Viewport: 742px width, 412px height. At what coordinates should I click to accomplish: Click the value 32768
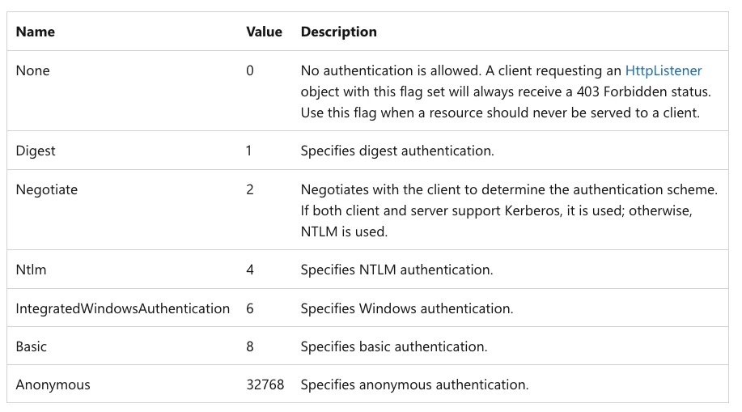(265, 385)
